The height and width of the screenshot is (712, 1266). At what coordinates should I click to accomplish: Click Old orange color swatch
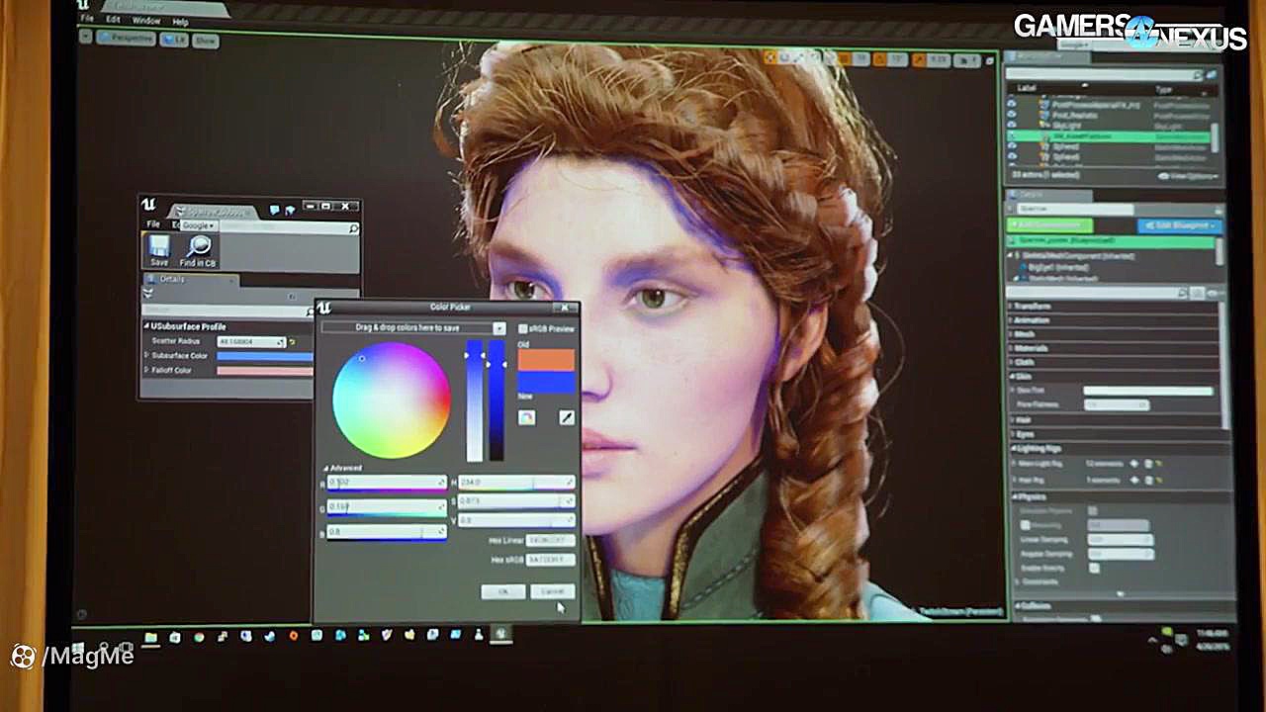click(x=546, y=360)
